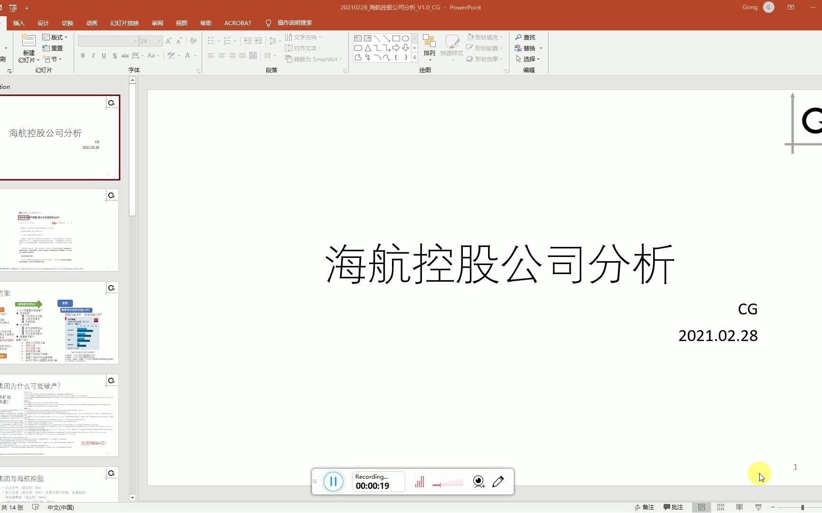Click the increase indent icon

point(258,41)
